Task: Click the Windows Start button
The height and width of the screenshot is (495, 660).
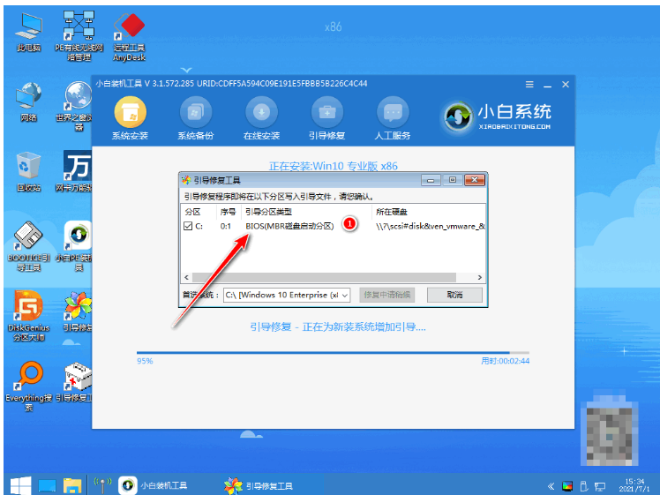Action: pyautogui.click(x=21, y=485)
